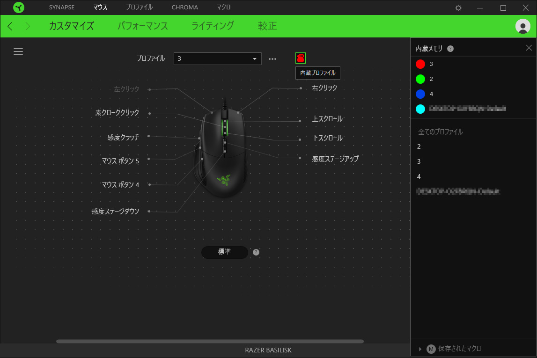Open settings via the gear icon
Screen dimensions: 537x358
tap(458, 8)
